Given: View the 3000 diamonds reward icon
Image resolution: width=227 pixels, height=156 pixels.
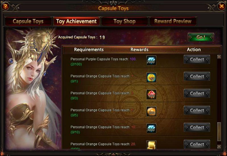Looking at the screenshot, I should coord(151,128).
